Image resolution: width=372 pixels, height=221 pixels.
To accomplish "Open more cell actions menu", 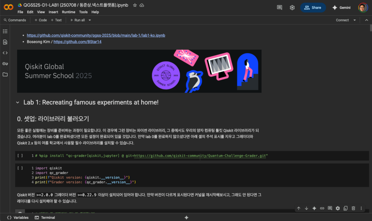I will [361, 208].
